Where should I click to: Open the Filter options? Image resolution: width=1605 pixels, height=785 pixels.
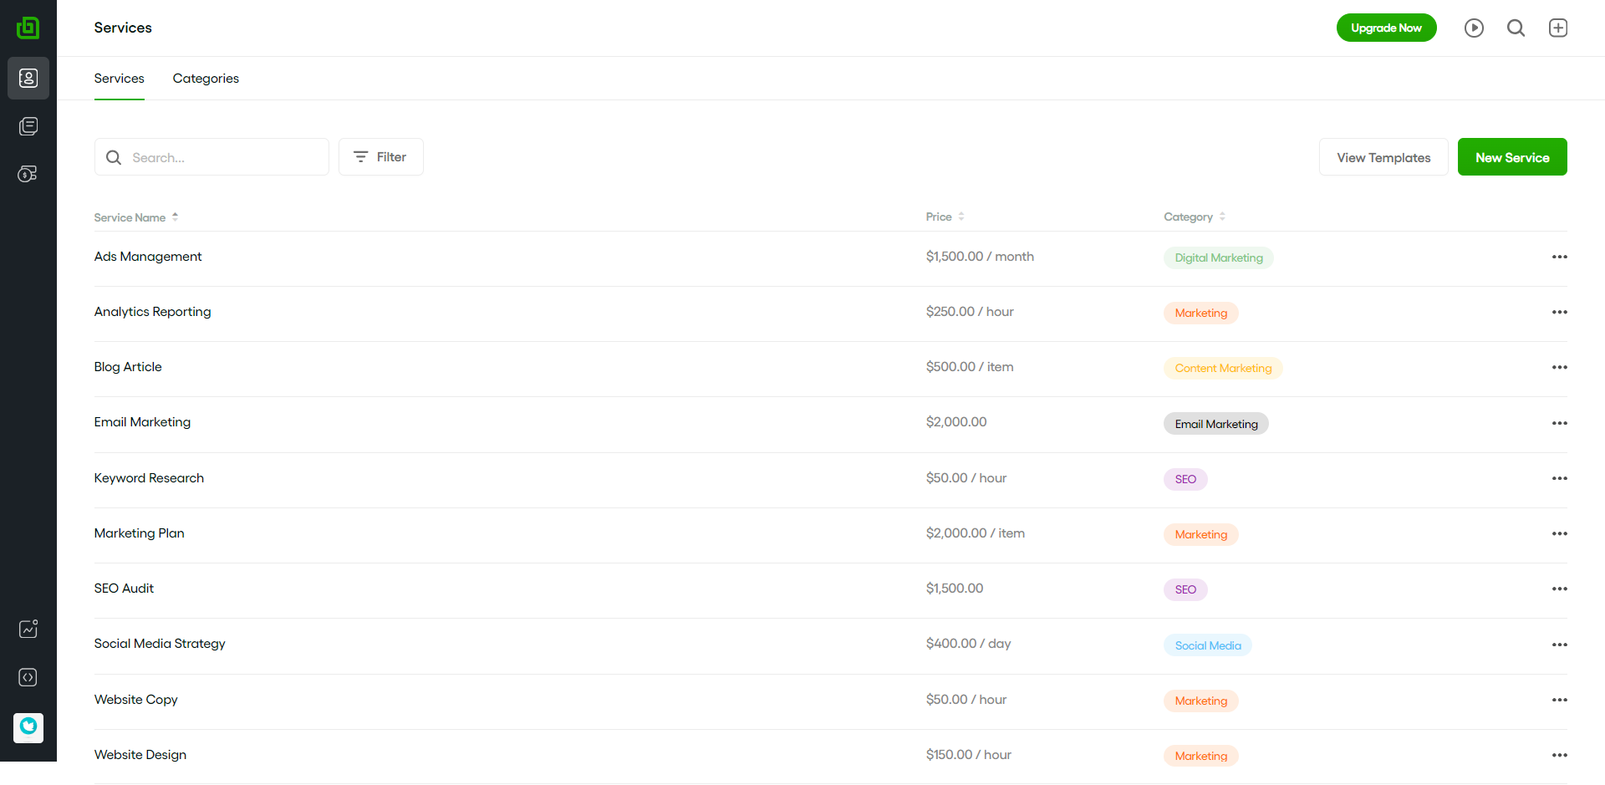[x=380, y=157]
